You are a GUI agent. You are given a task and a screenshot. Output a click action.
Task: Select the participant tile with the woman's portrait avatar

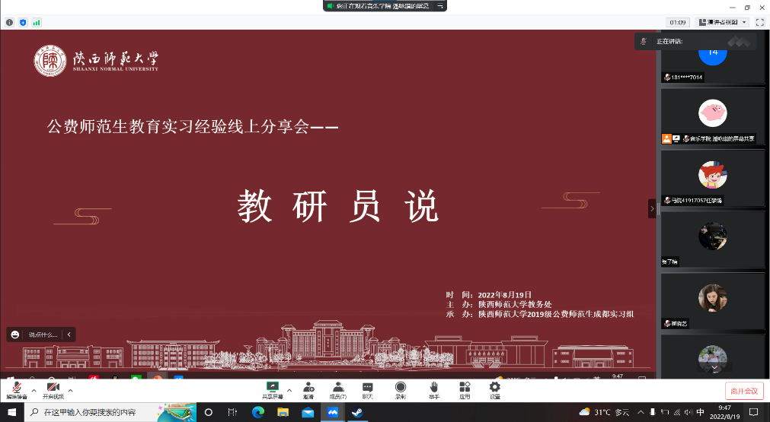pyautogui.click(x=713, y=301)
